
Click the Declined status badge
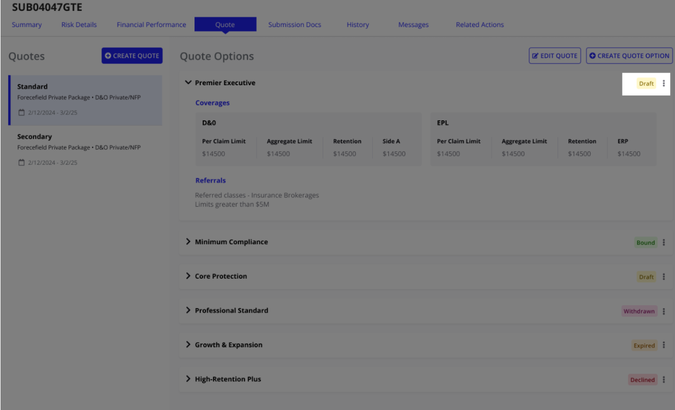tap(642, 380)
